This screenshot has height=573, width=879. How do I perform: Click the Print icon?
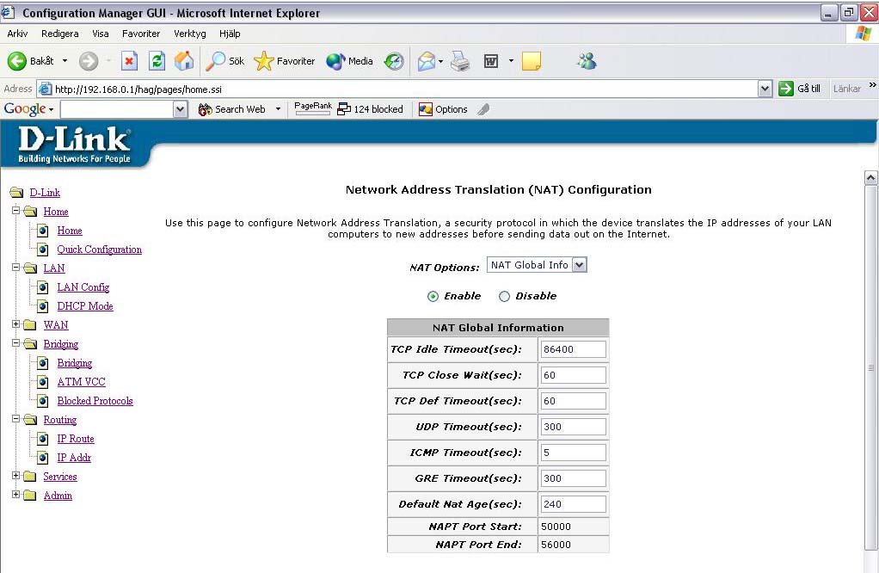click(x=460, y=60)
